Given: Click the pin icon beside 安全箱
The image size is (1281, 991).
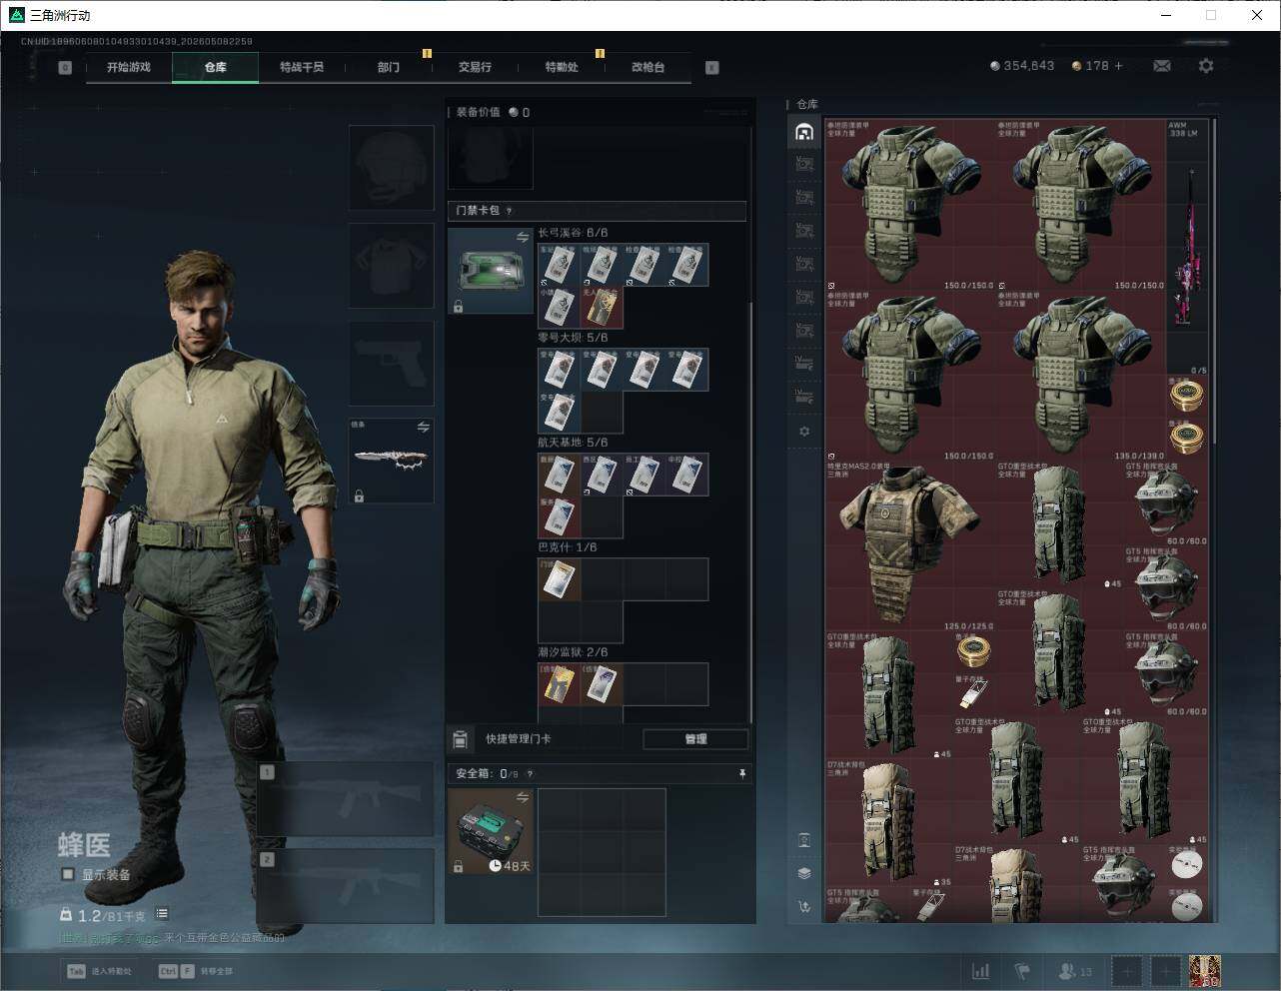Looking at the screenshot, I should 741,773.
